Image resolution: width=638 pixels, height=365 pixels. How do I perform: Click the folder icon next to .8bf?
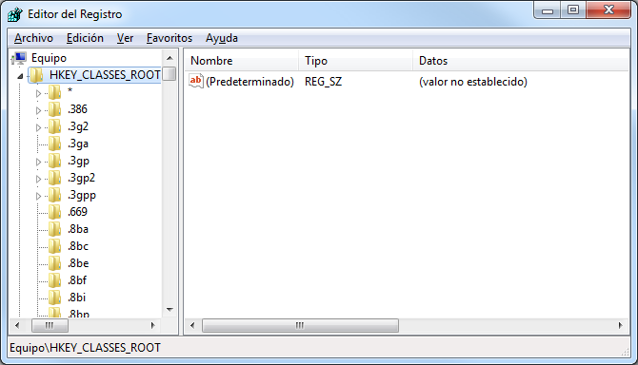pos(54,280)
